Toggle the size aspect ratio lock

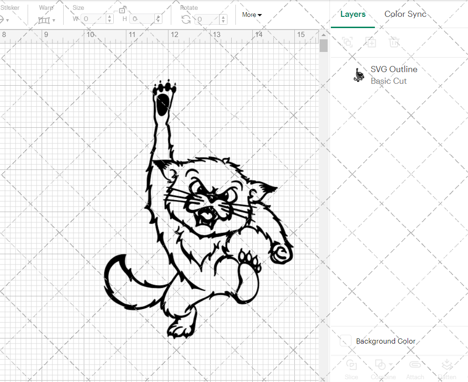coord(123,10)
